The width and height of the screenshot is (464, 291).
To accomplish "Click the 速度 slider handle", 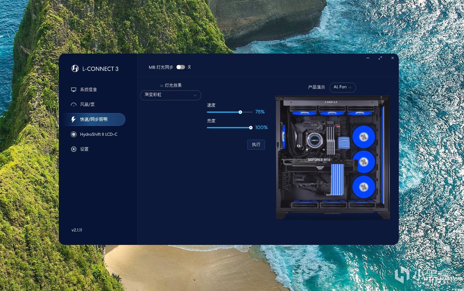I will click(x=240, y=112).
